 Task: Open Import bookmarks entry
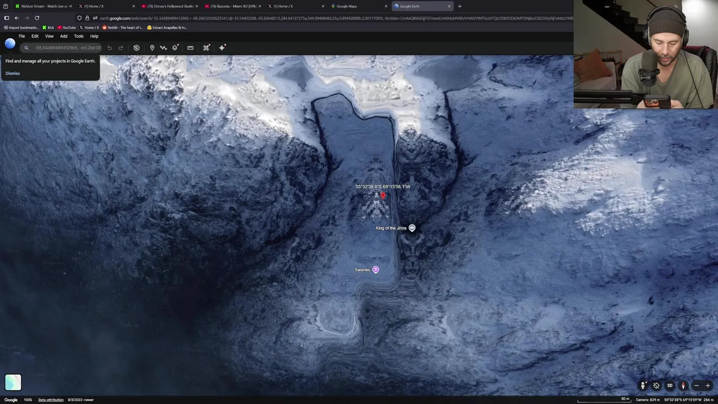(21, 27)
